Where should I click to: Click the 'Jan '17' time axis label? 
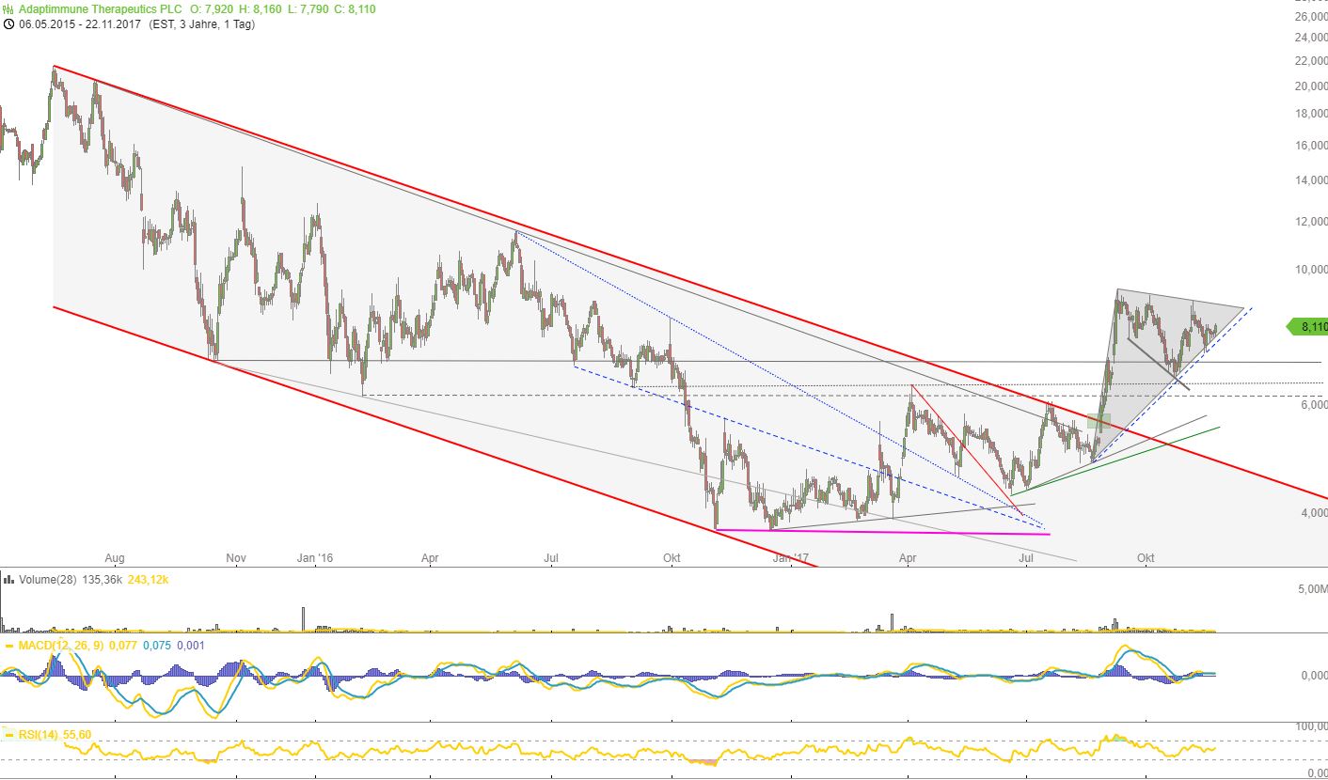(796, 558)
